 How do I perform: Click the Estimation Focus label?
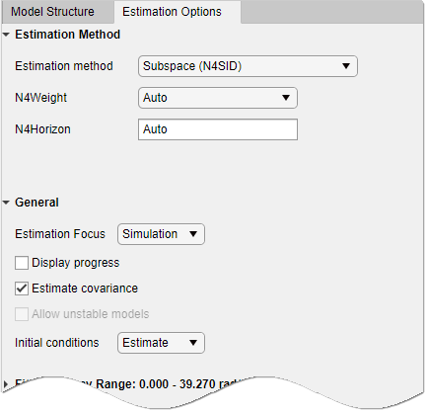[x=60, y=234]
